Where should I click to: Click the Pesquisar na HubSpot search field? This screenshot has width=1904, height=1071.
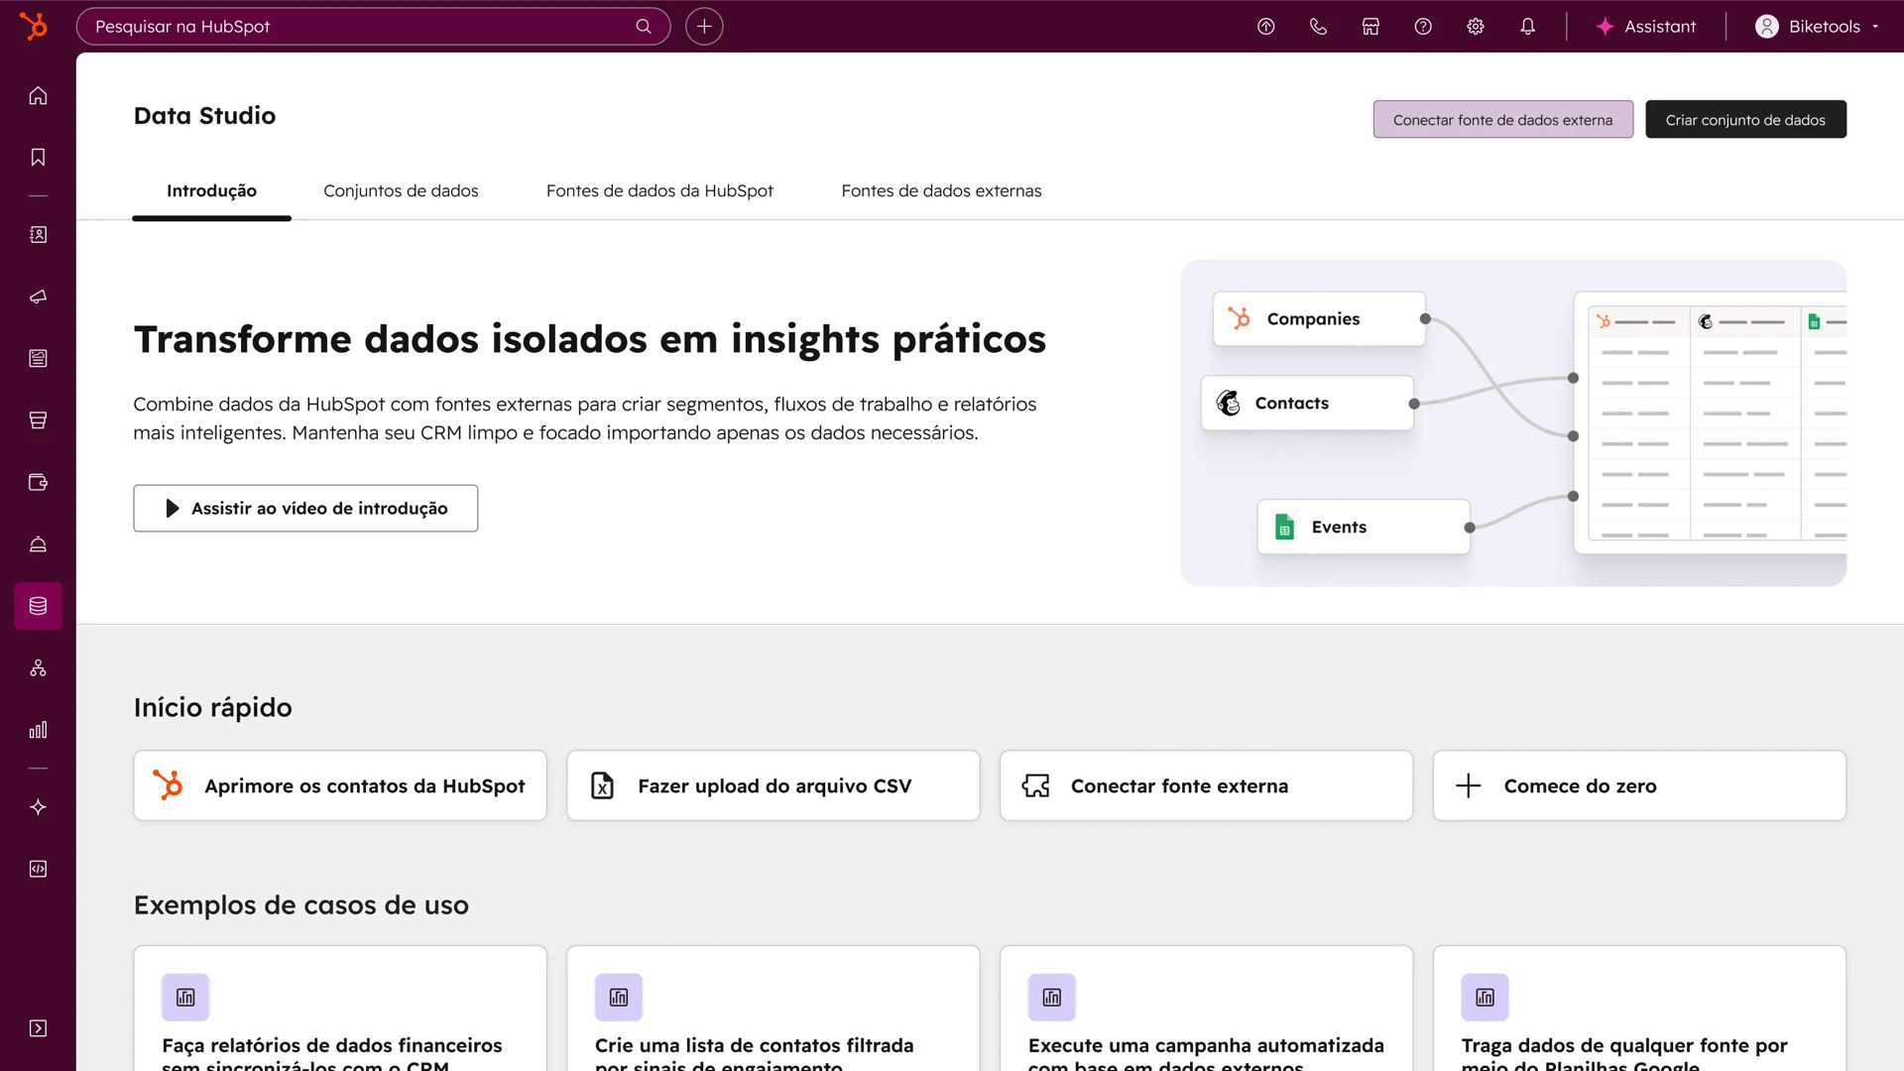pos(373,26)
